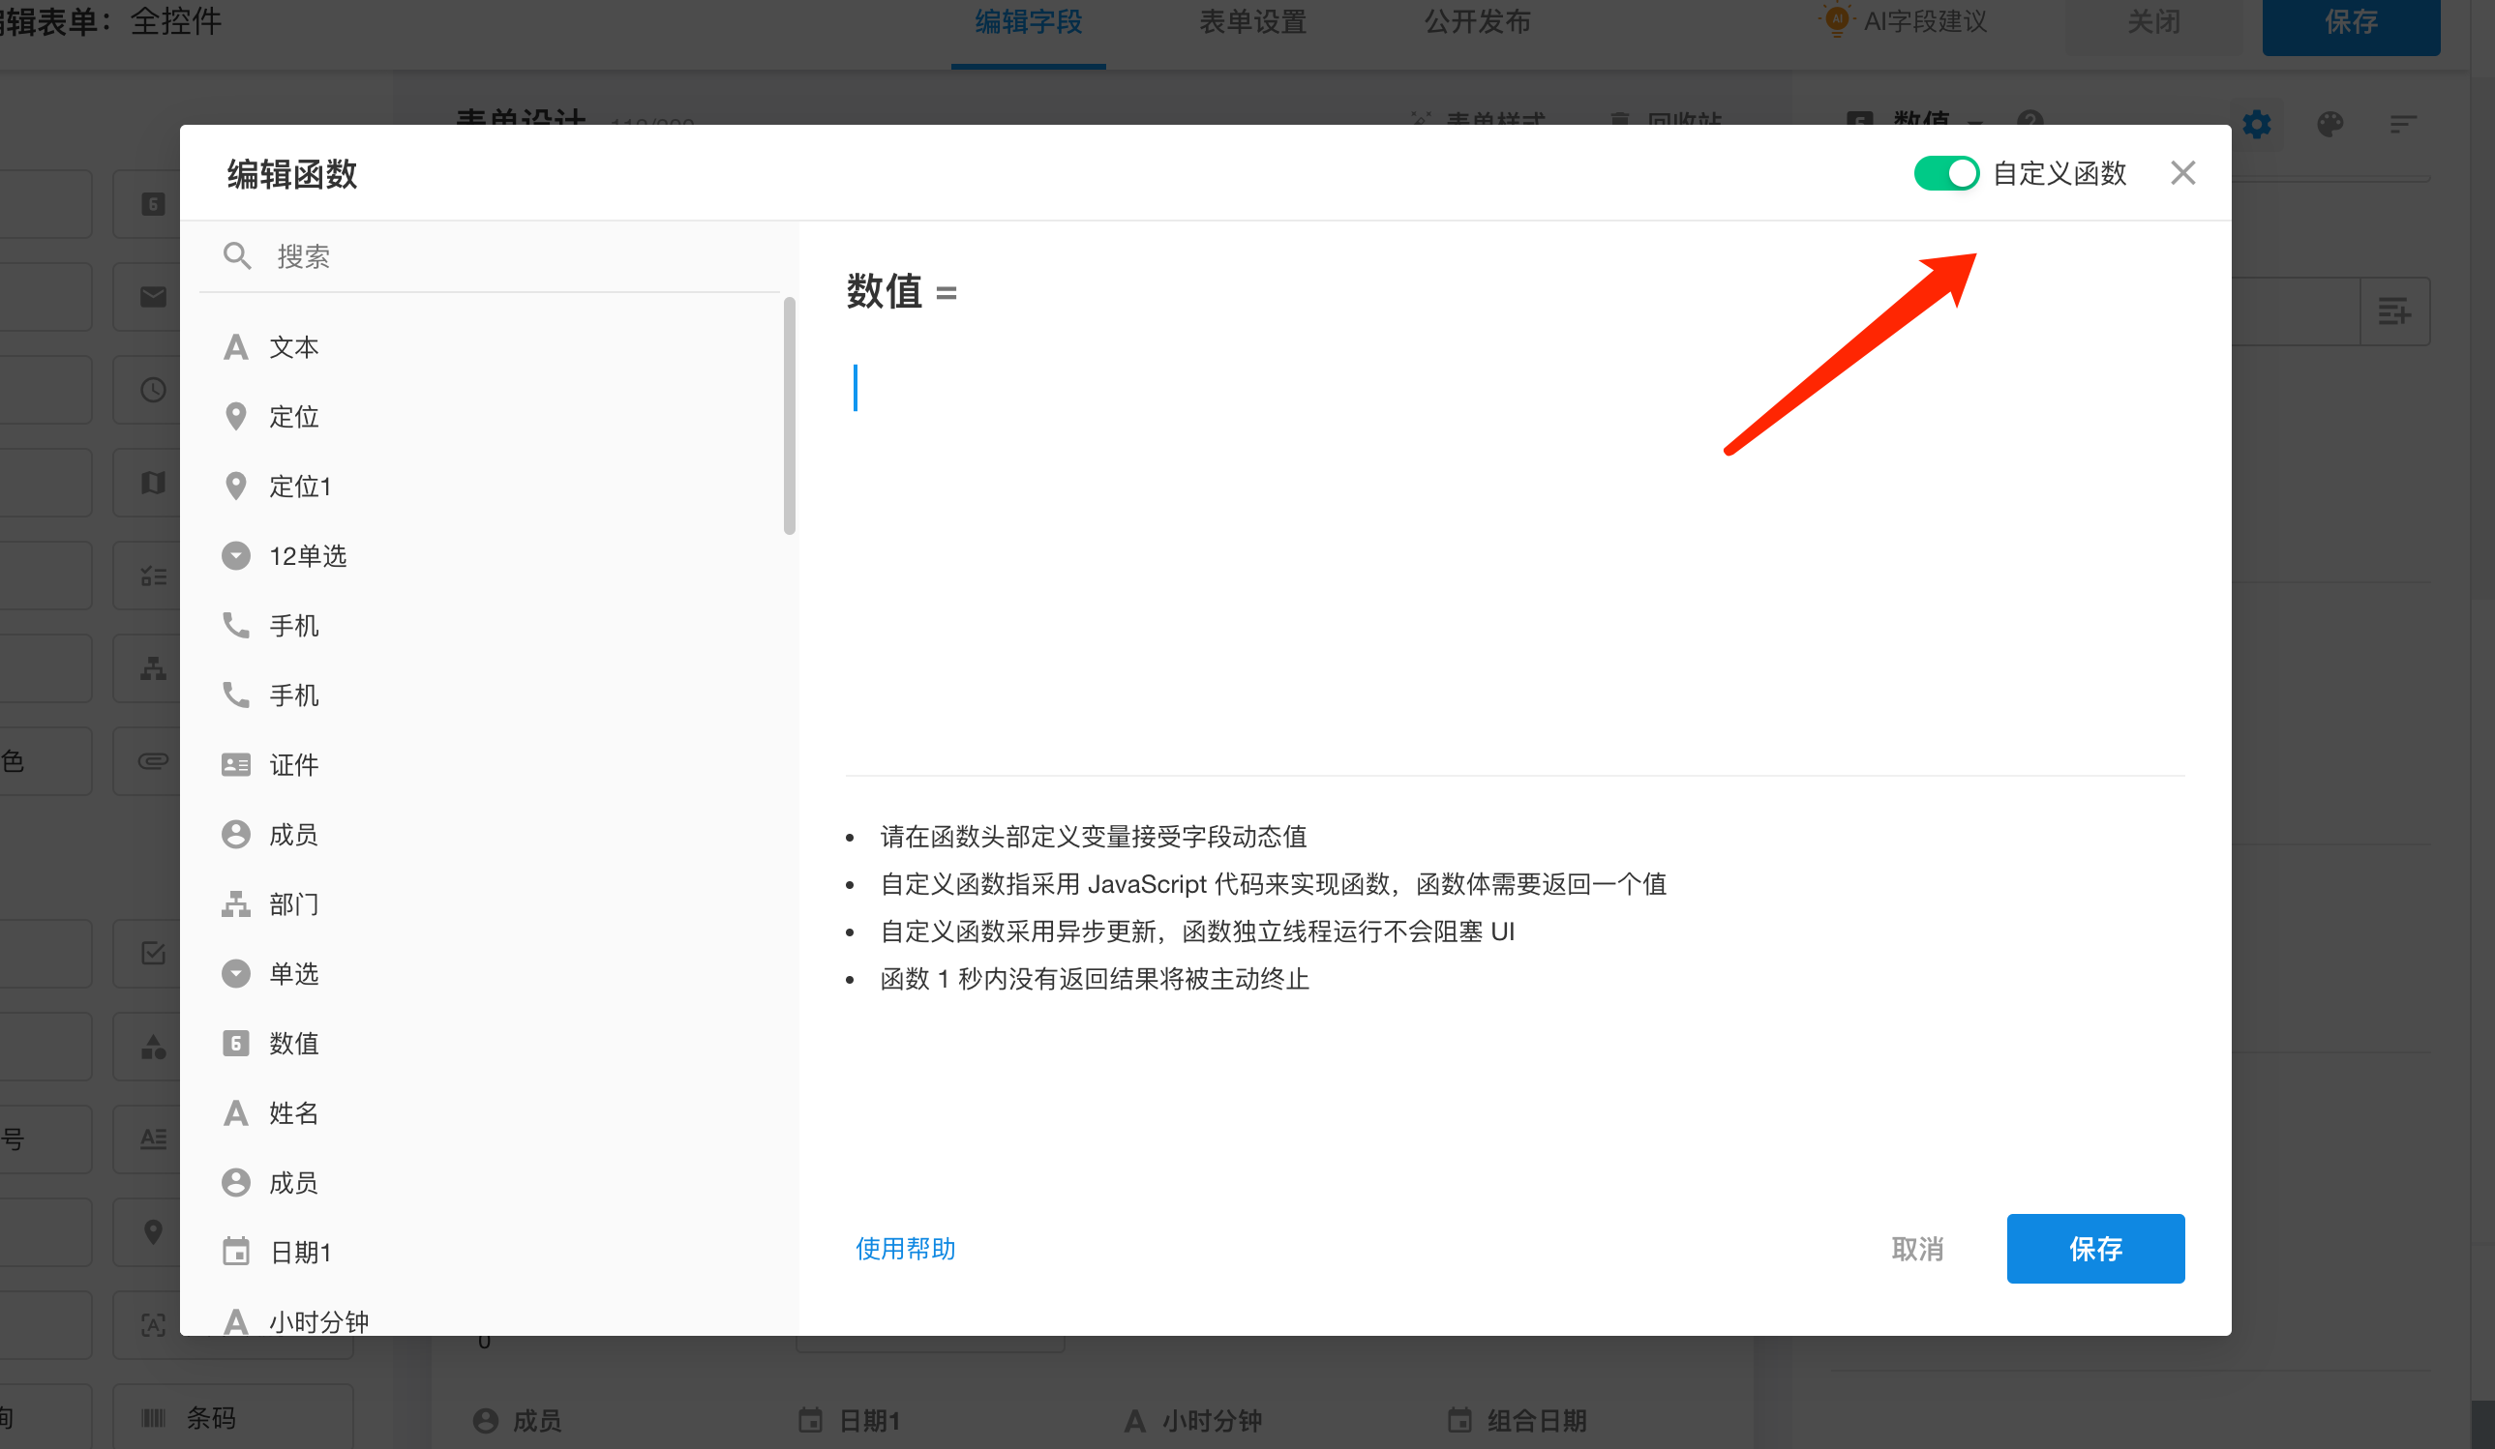Select the 定位1 location pin field

[299, 486]
